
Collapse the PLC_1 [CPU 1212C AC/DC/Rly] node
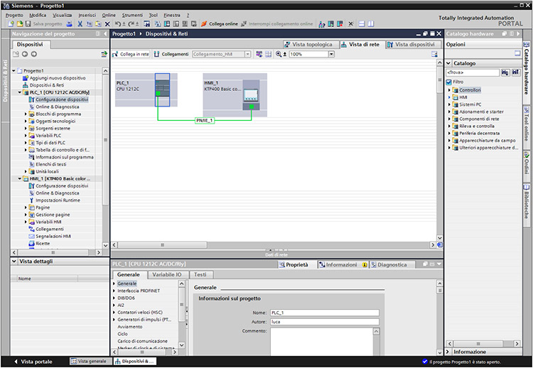[x=20, y=92]
